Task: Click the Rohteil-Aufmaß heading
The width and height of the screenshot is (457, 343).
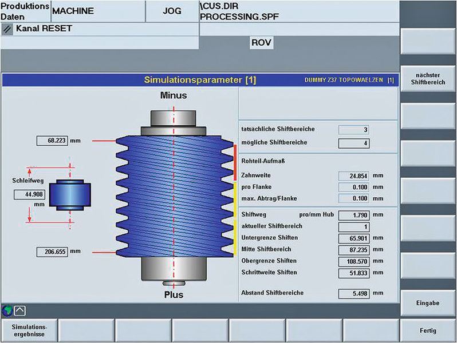Action: [x=263, y=161]
